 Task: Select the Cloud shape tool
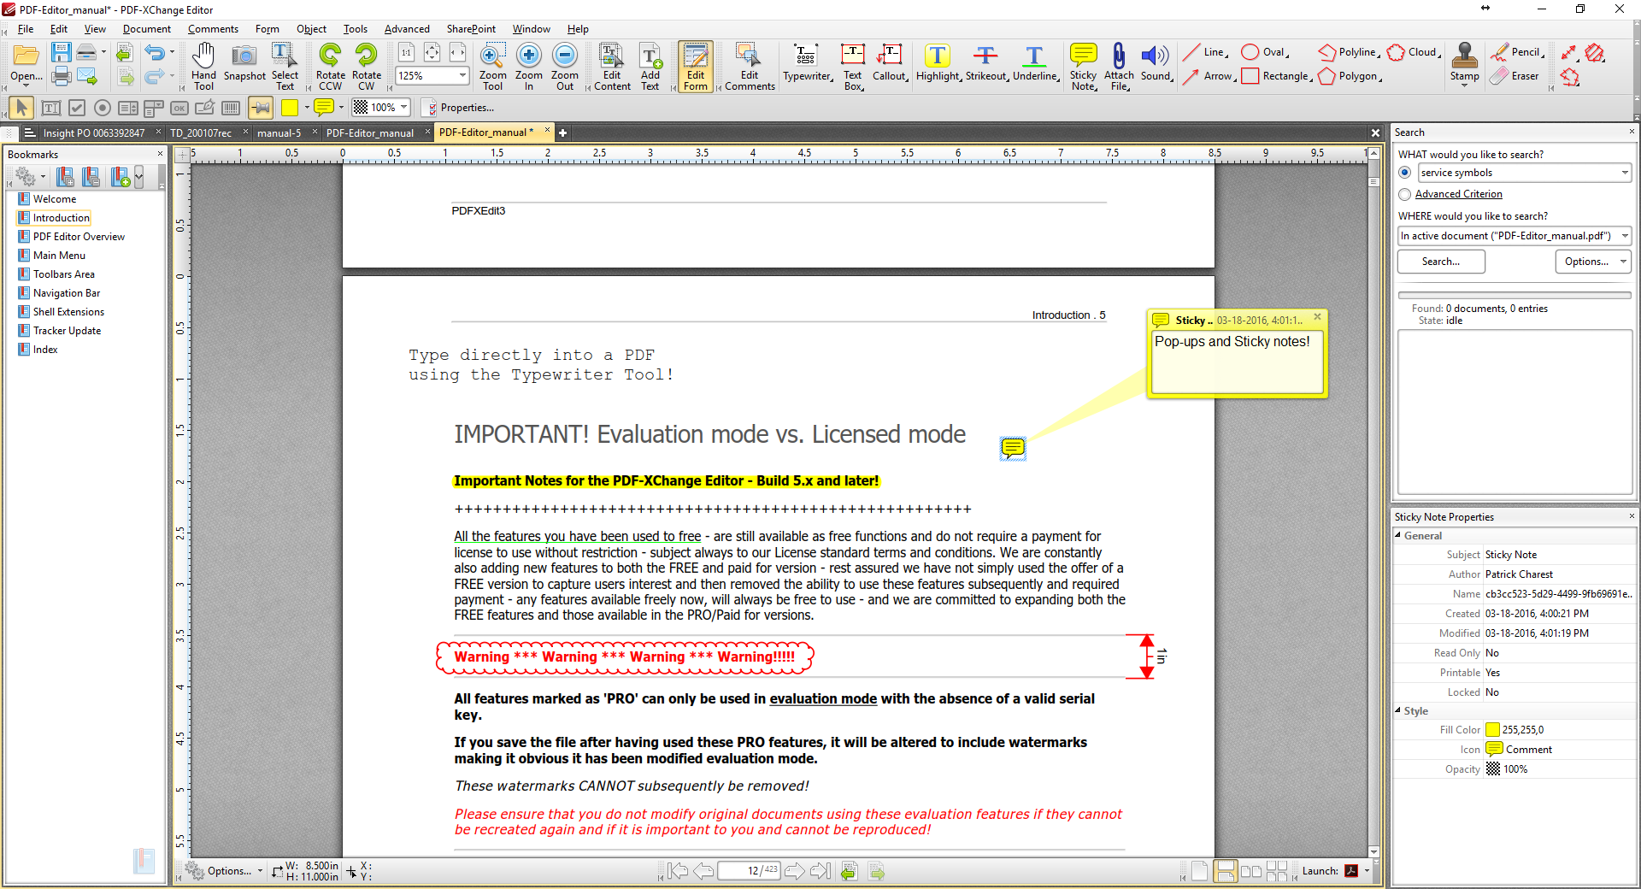point(1414,52)
